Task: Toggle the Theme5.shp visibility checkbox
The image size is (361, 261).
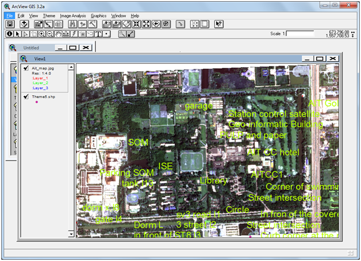Action: 26,97
